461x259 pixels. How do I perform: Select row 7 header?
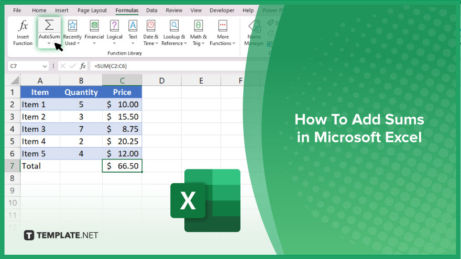tap(13, 166)
